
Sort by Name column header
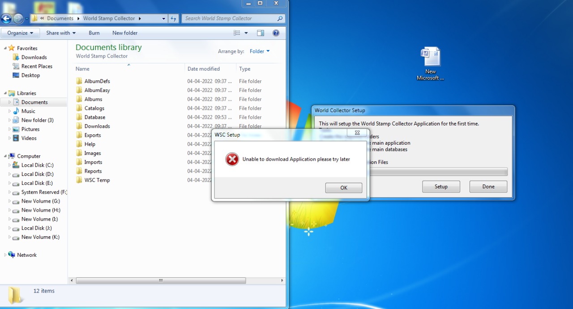click(x=129, y=69)
